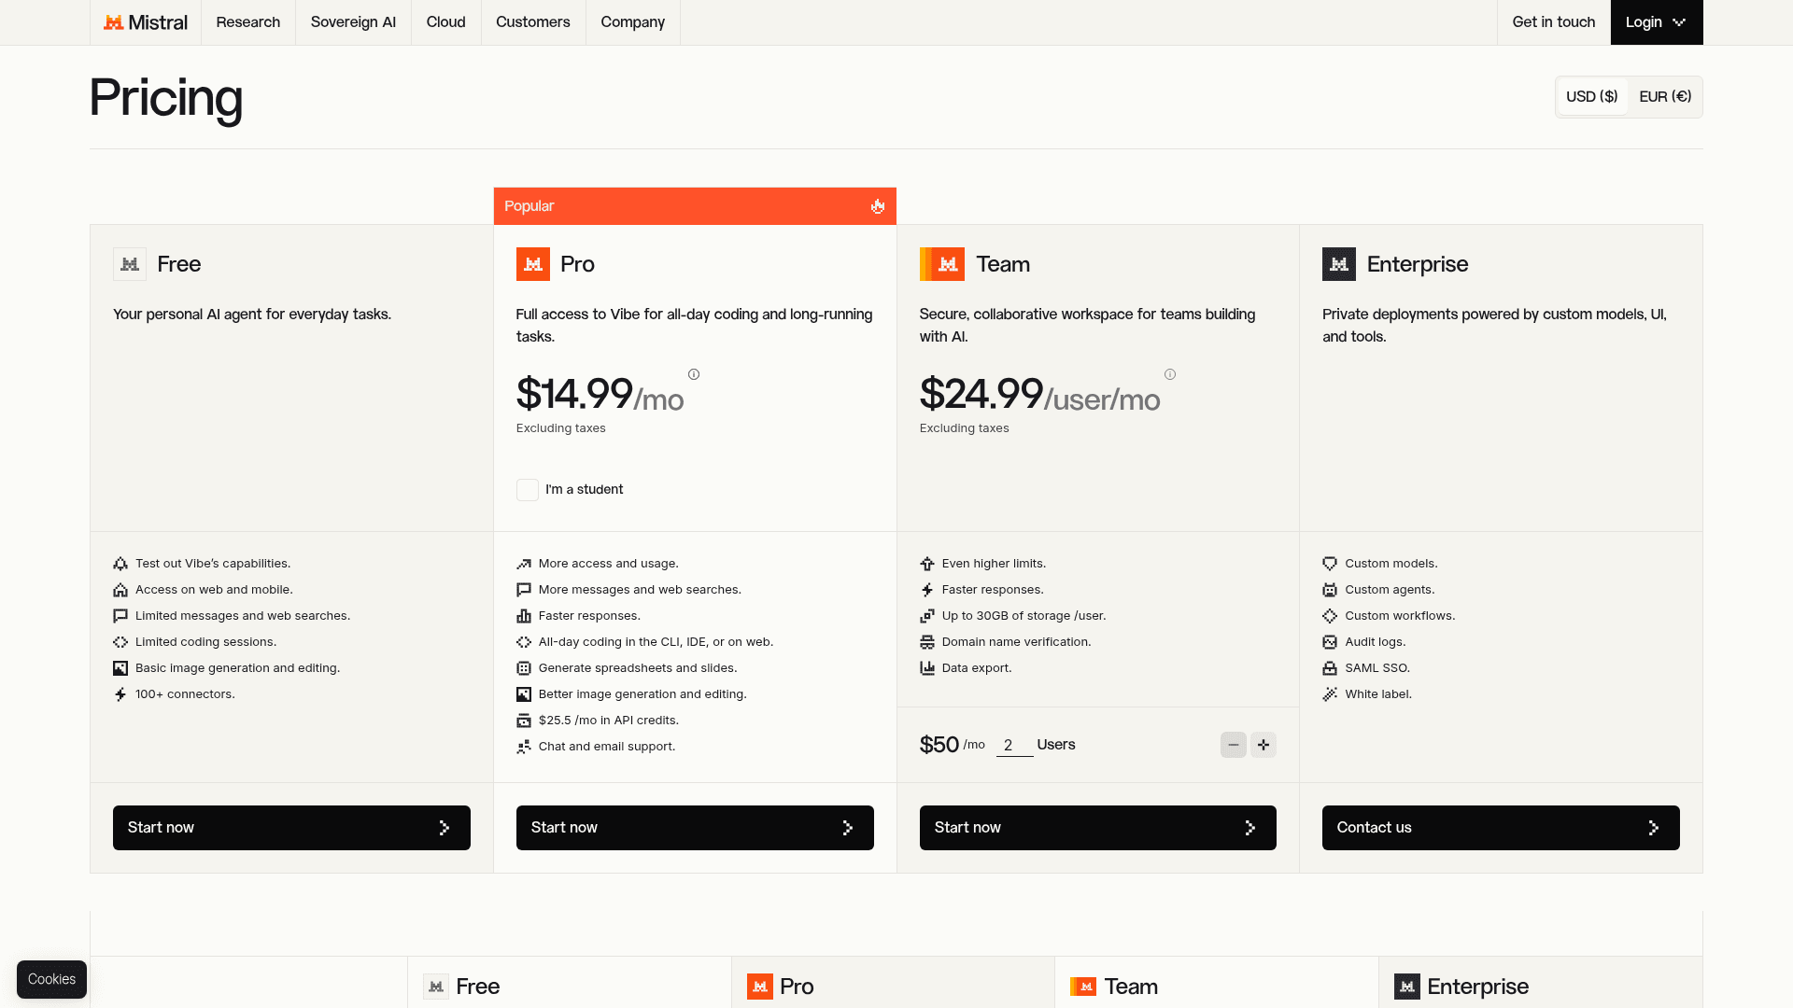The width and height of the screenshot is (1793, 1008).
Task: Click Contact us under Enterprise plan
Action: pos(1501,828)
